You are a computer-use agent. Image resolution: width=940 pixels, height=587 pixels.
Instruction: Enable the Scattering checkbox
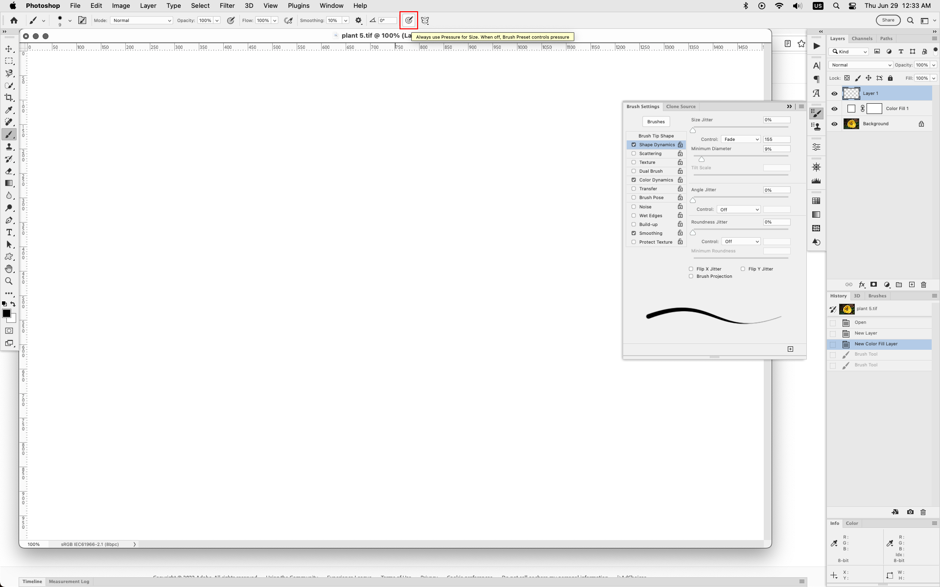pos(634,153)
